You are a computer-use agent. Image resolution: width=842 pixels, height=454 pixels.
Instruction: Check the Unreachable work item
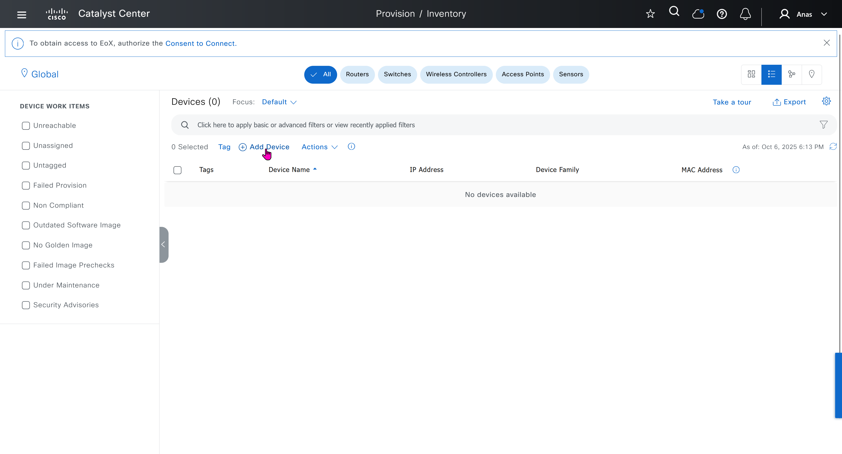[x=26, y=126]
